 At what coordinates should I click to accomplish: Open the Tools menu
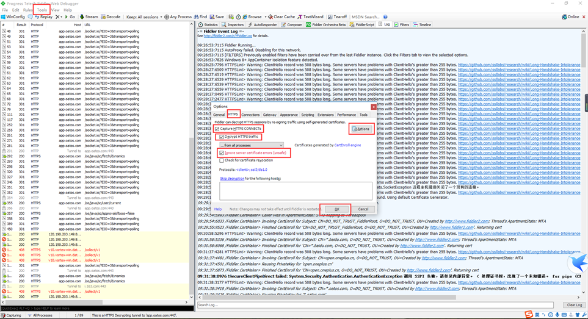42,10
